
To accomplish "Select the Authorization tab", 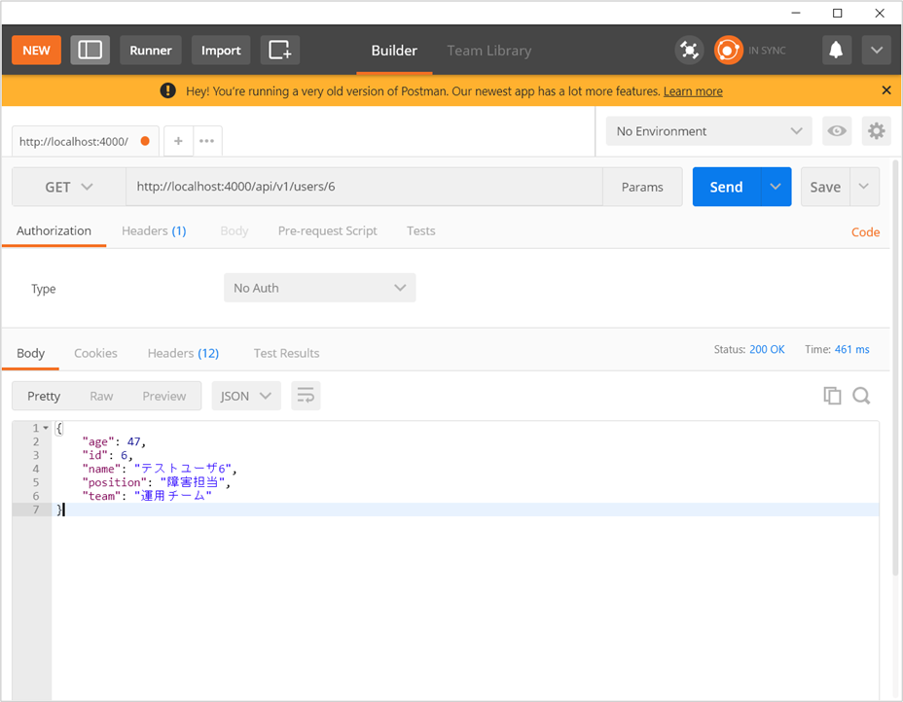I will tap(54, 231).
